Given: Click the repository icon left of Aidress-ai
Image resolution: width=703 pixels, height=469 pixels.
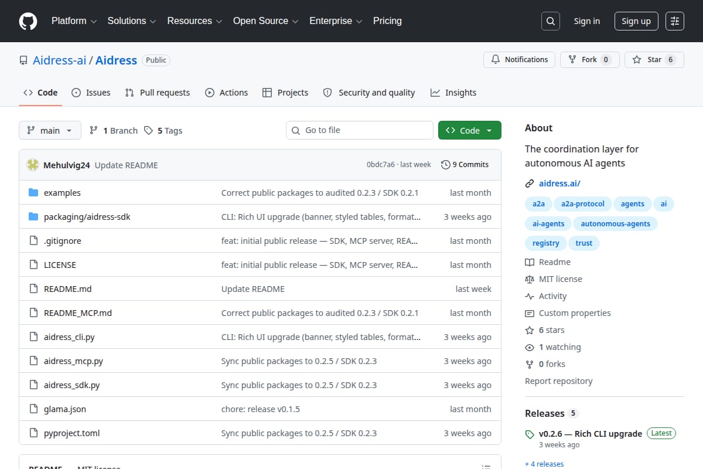Looking at the screenshot, I should pyautogui.click(x=23, y=60).
